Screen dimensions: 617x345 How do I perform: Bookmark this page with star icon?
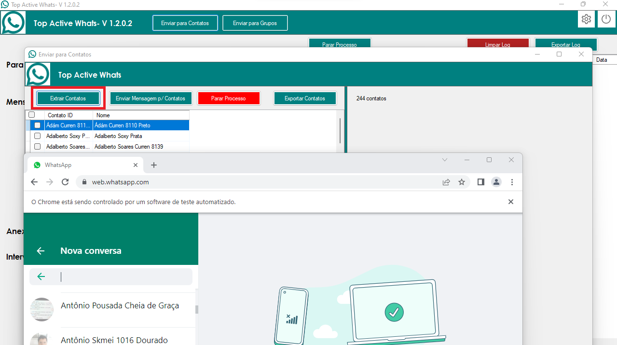[462, 182]
